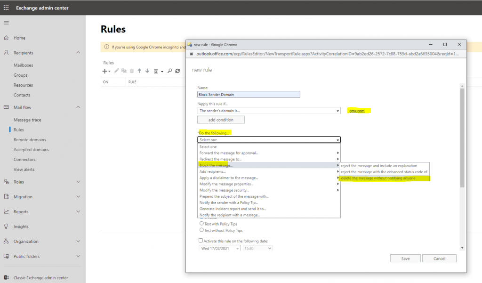Choose 'Apply a disclaimer to the message...'

[x=269, y=178]
